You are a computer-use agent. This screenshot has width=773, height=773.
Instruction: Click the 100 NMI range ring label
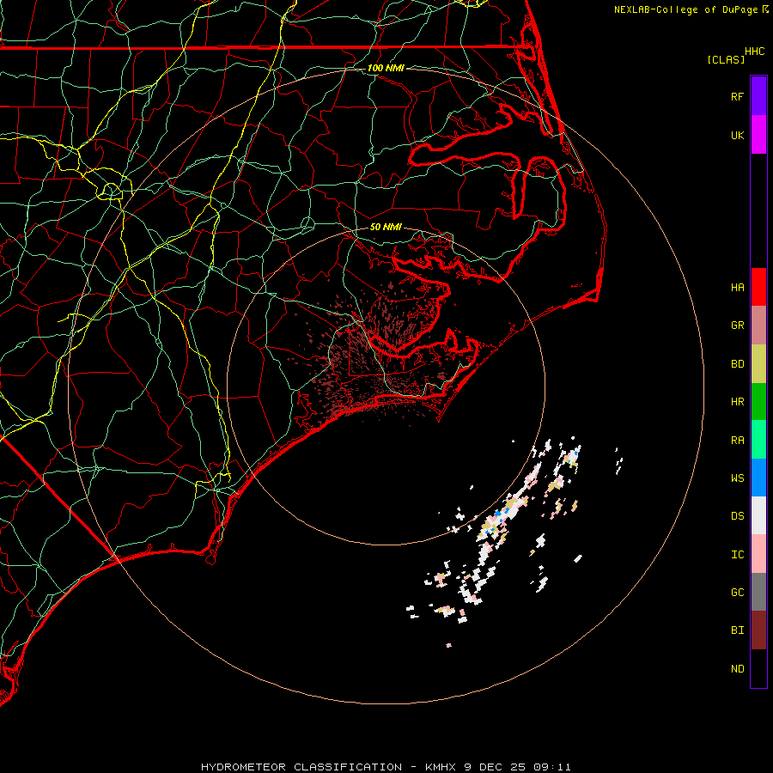click(386, 68)
